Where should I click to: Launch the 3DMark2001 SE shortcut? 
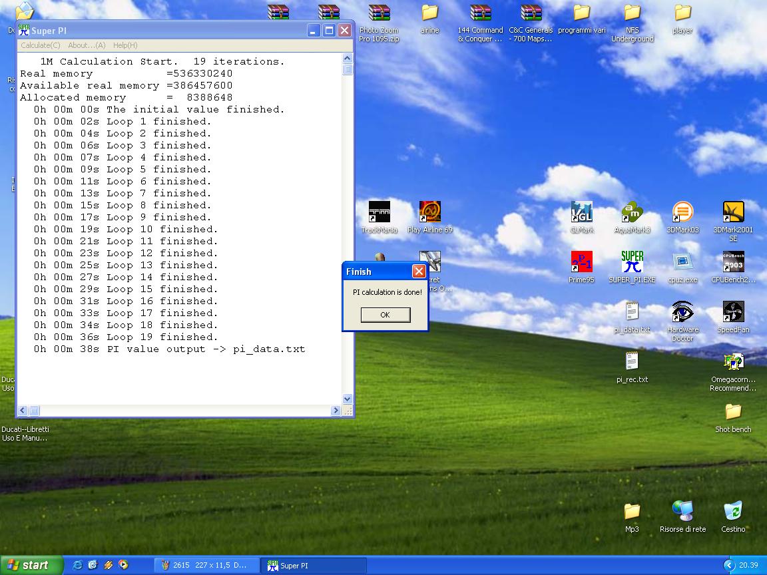[733, 221]
